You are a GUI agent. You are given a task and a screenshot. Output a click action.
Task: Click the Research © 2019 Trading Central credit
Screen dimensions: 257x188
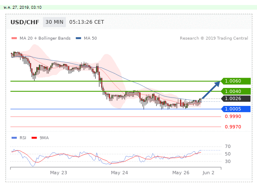(214, 38)
